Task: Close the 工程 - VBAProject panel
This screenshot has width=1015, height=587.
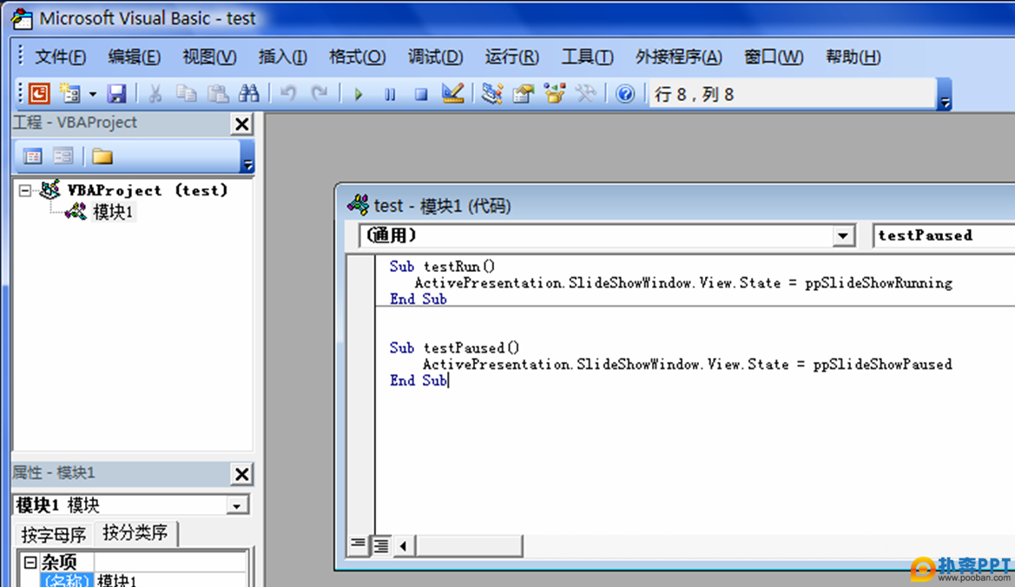Action: coord(242,123)
